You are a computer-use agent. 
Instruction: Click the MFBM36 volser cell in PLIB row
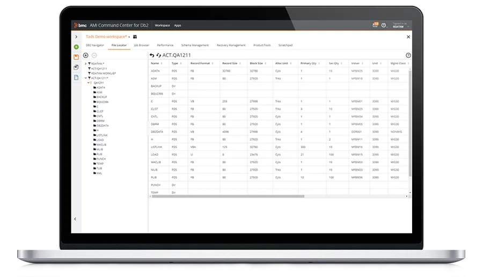coord(357,178)
